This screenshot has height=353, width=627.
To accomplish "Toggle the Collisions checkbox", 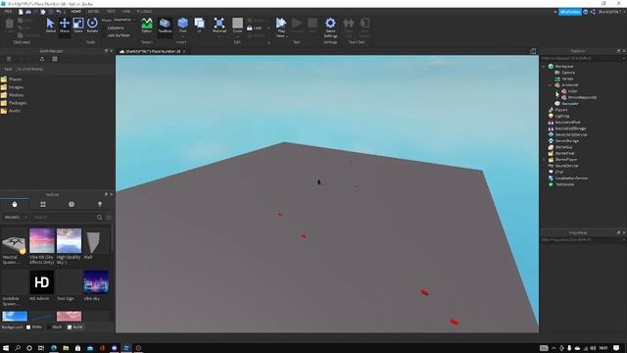I will (116, 27).
